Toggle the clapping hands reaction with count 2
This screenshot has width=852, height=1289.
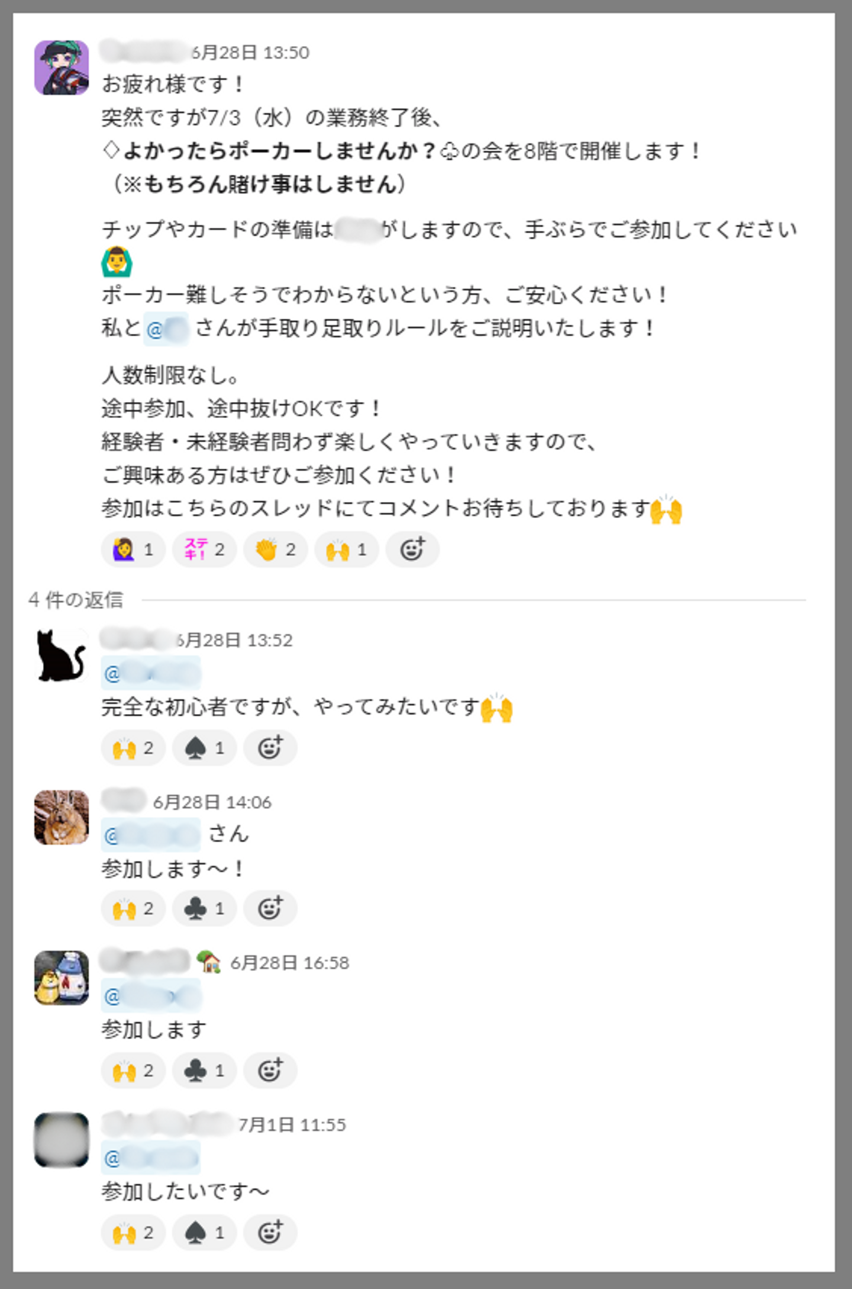pos(276,549)
